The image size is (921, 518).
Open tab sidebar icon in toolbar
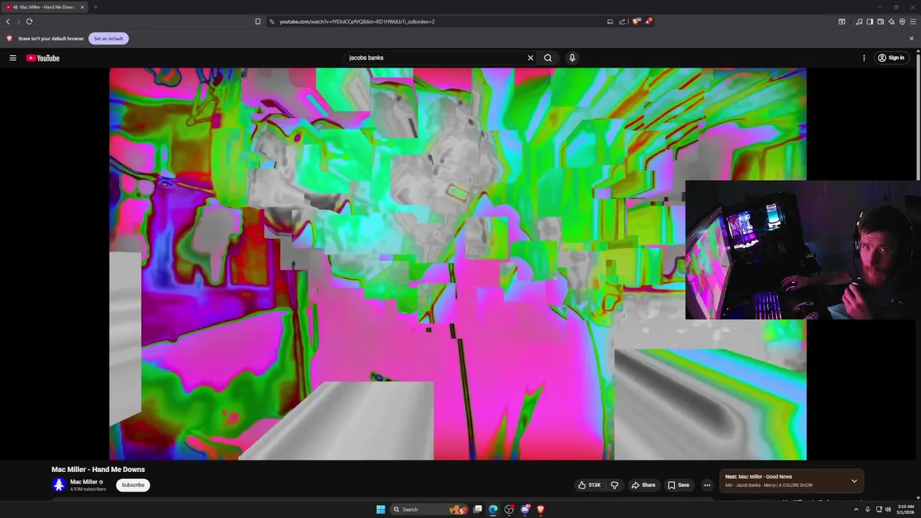[x=842, y=22]
